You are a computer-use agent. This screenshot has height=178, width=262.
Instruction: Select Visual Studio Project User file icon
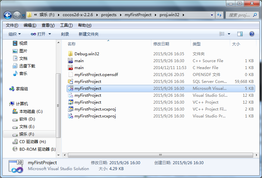tap(70, 116)
